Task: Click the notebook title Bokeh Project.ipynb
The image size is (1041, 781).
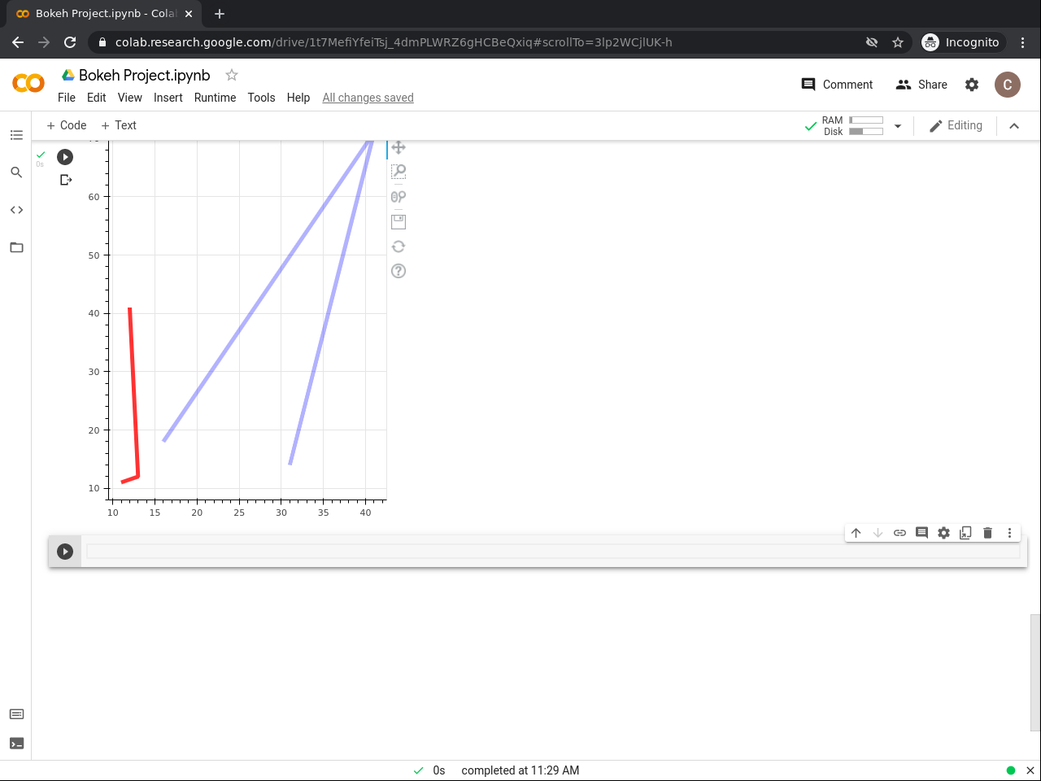Action: pyautogui.click(x=145, y=76)
